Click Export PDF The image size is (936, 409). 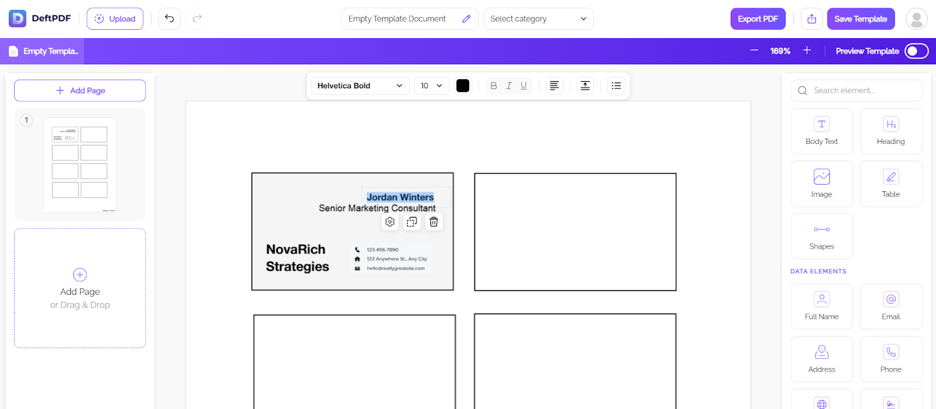758,19
